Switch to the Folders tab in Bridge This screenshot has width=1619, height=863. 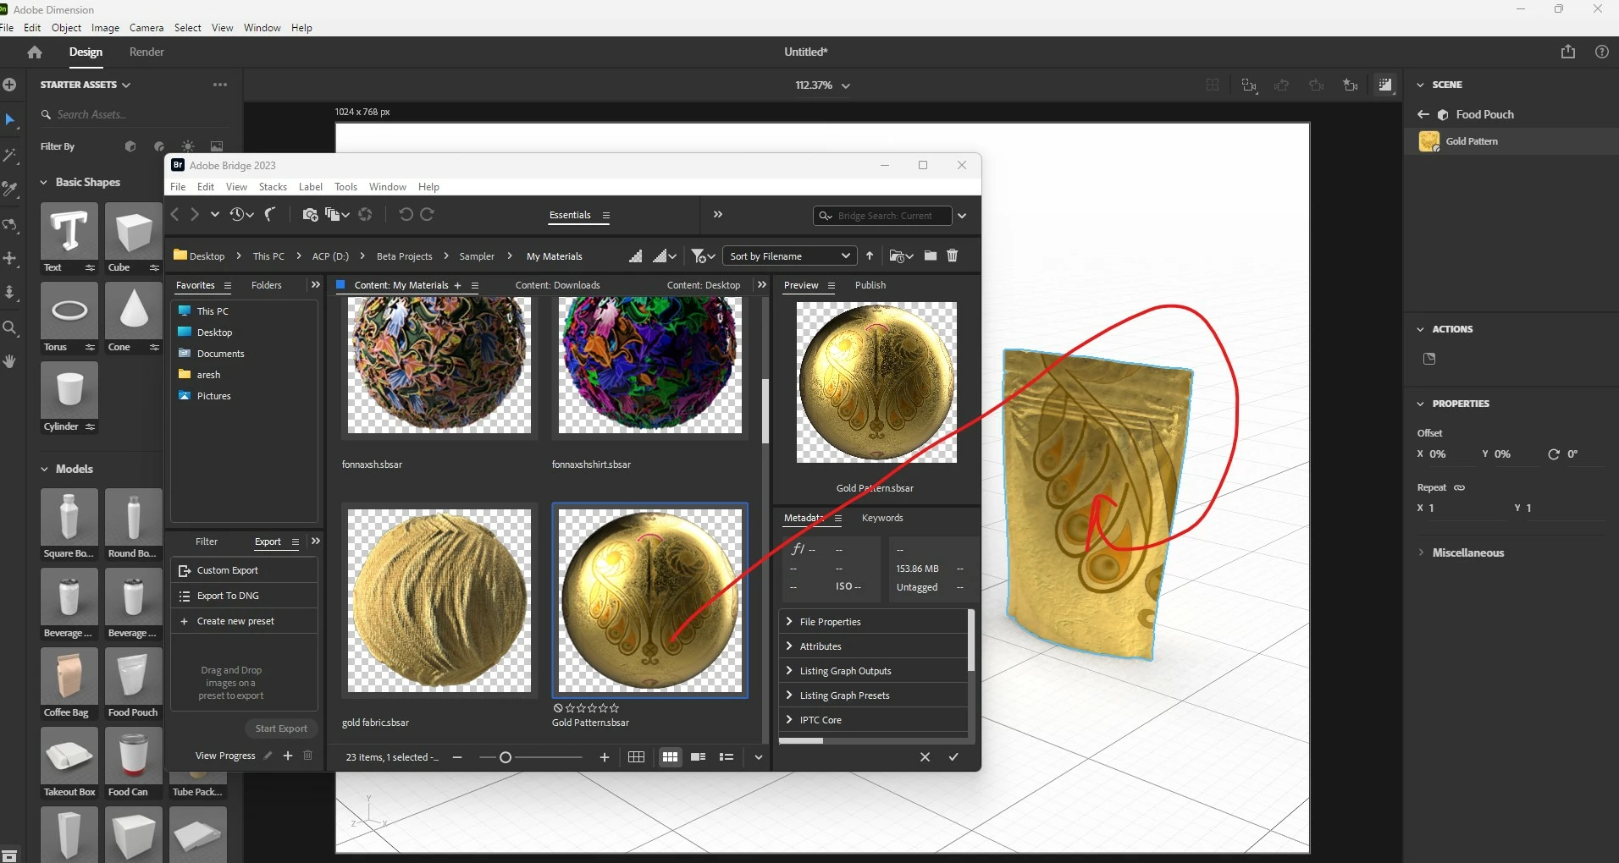click(x=267, y=285)
